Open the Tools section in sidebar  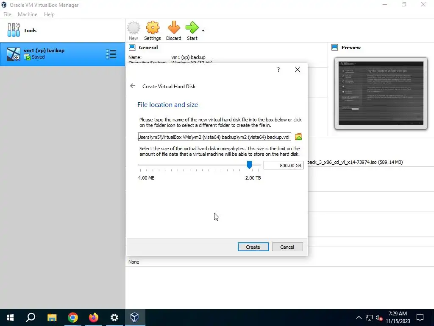(x=63, y=31)
